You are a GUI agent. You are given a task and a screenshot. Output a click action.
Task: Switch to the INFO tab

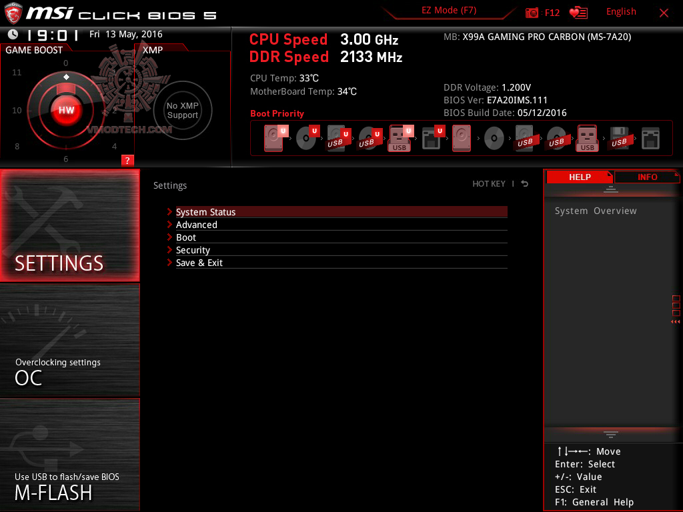click(x=647, y=177)
